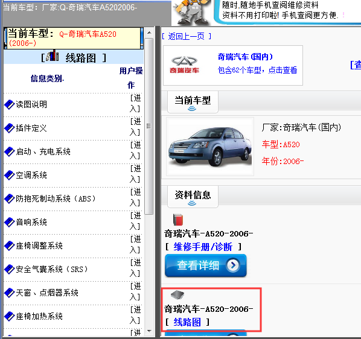Screen dimensions: 361x339
Task: Open 安全气囊系统 via its [进入] link
Action: (135, 268)
